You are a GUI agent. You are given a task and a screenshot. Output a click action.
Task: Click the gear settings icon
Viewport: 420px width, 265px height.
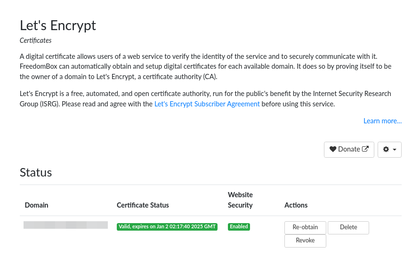click(x=386, y=149)
